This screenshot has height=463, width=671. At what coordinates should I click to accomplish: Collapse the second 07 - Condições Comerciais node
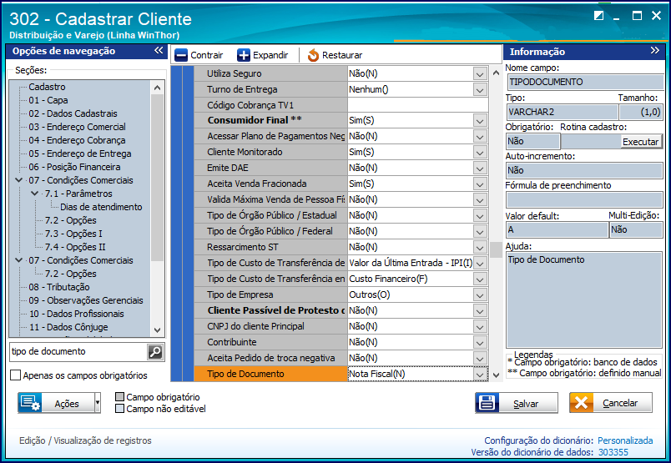point(19,260)
